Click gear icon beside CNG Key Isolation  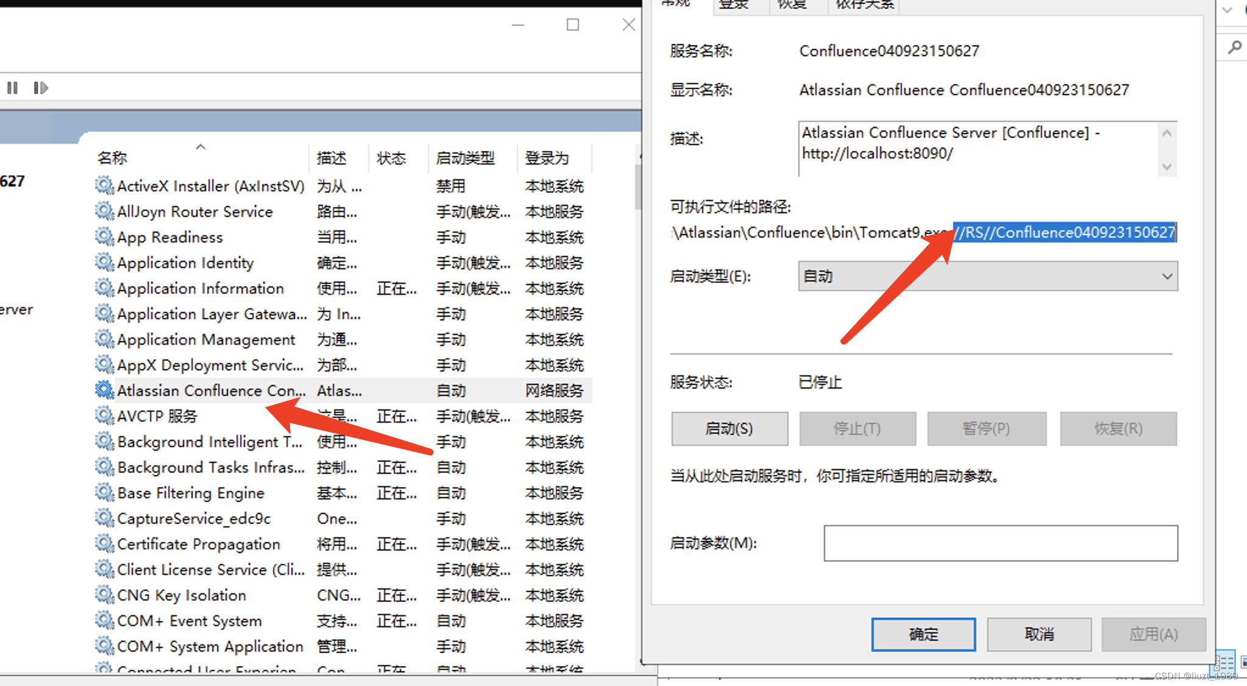click(x=104, y=595)
